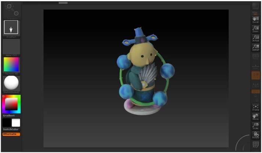Select the white main color swatch
The height and width of the screenshot is (153, 262).
tap(16, 123)
